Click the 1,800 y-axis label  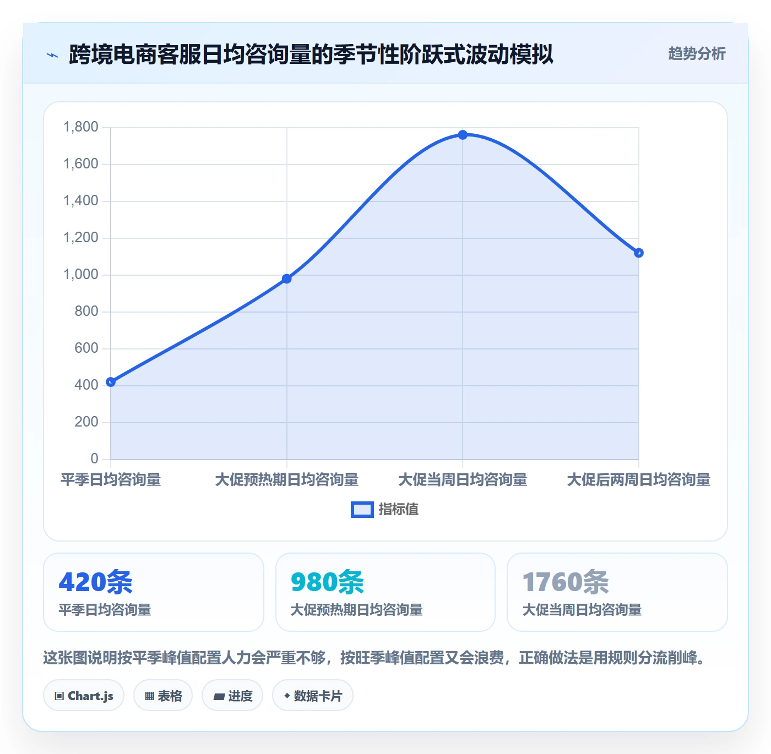pyautogui.click(x=81, y=127)
